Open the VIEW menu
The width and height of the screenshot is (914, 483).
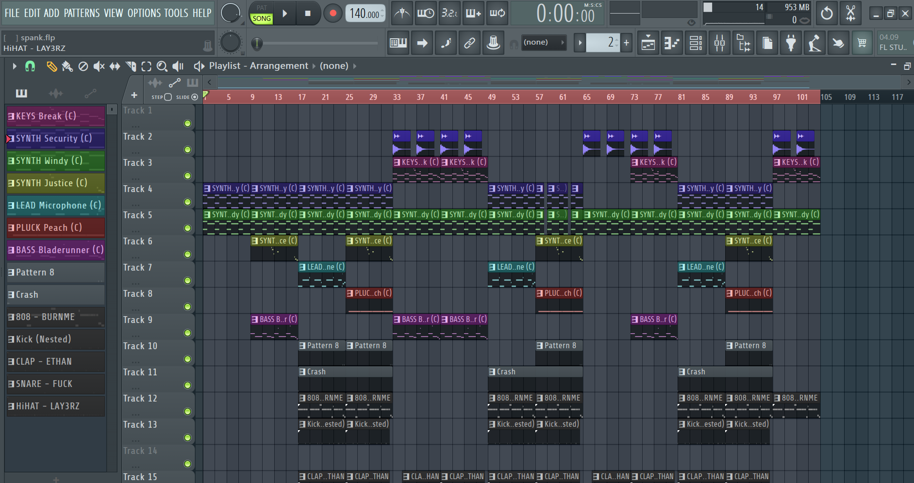click(x=114, y=13)
